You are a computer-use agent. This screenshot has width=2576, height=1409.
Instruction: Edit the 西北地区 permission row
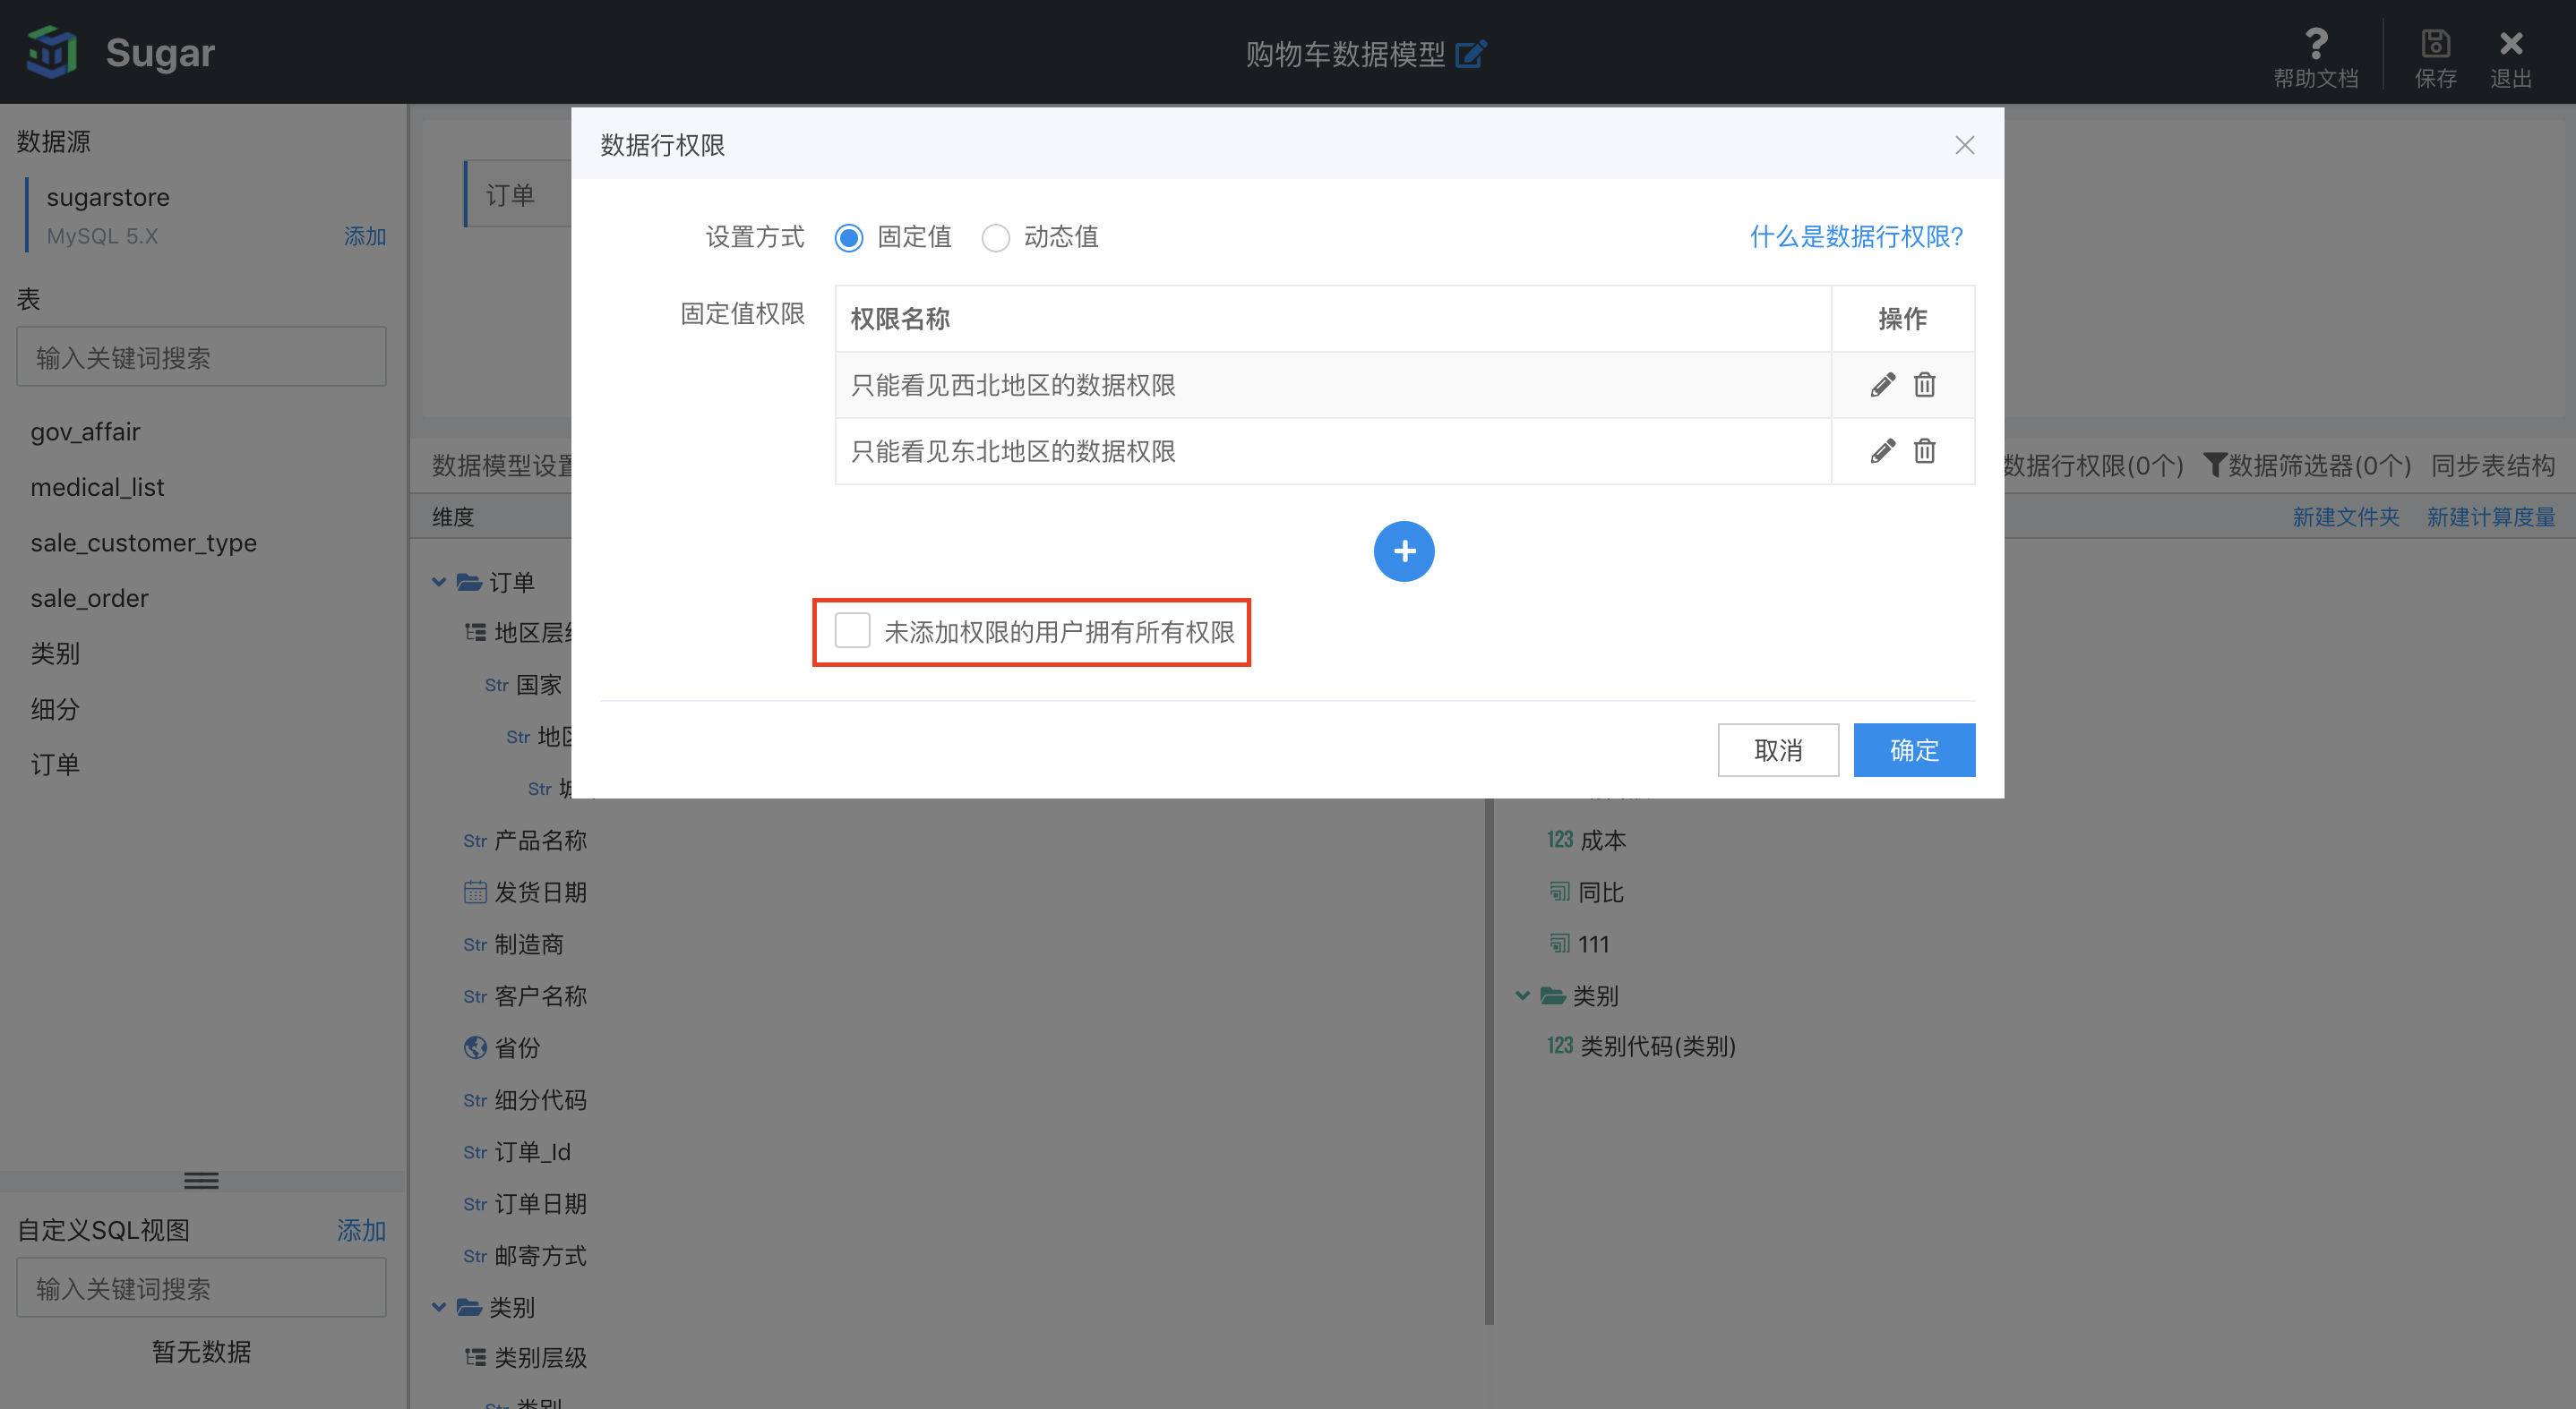[1882, 385]
